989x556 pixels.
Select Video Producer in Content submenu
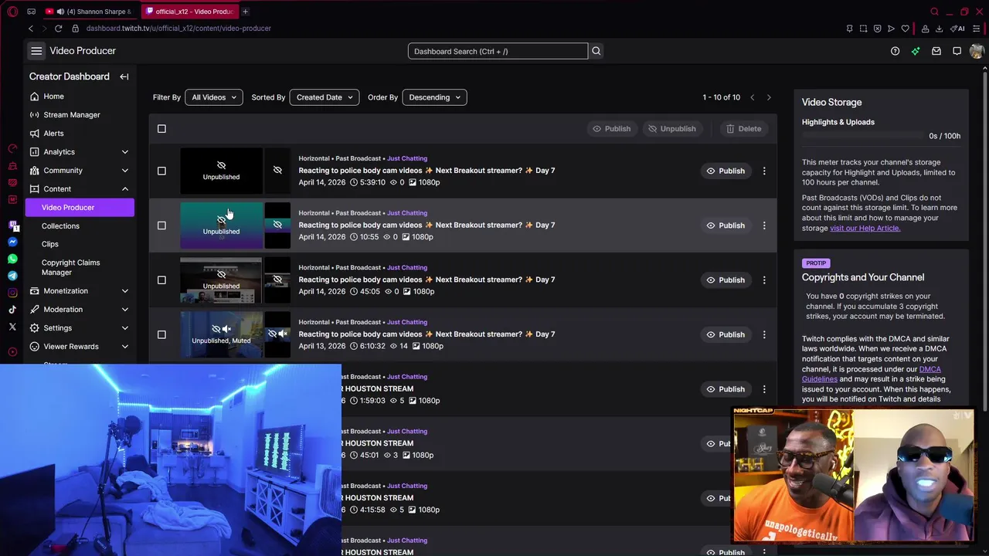(x=80, y=208)
